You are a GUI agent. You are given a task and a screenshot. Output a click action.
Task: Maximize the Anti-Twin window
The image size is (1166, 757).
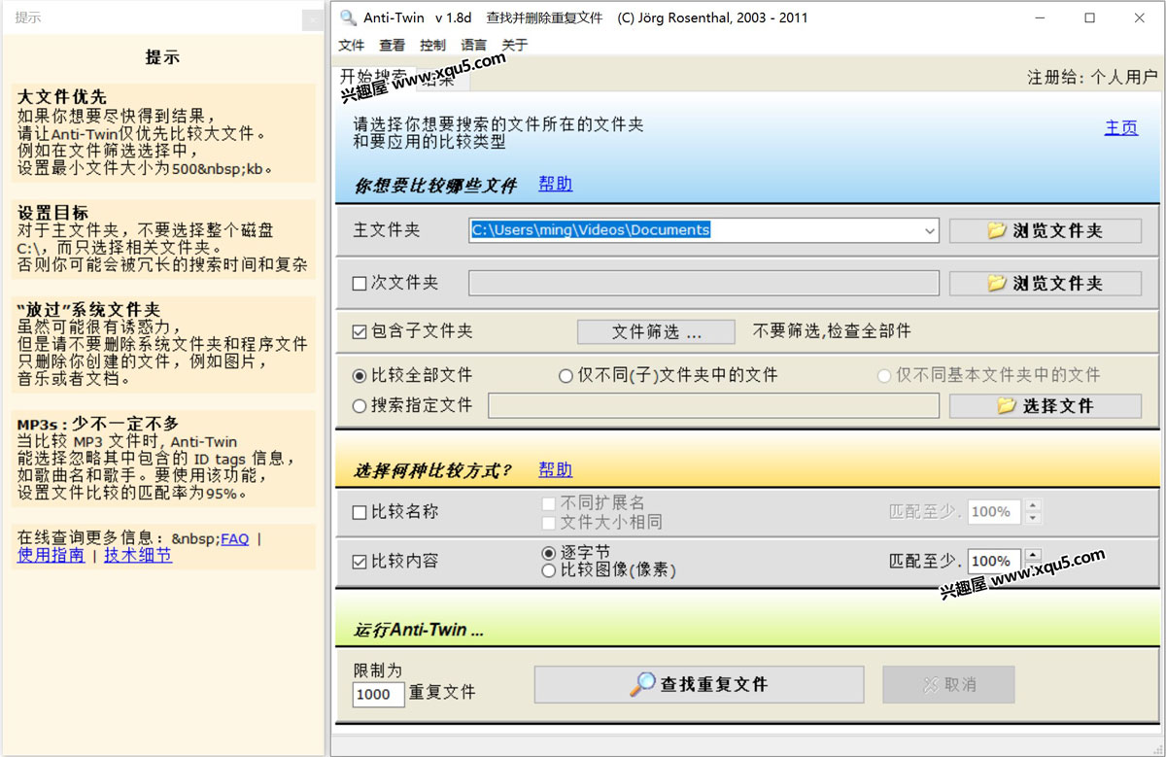(x=1089, y=17)
